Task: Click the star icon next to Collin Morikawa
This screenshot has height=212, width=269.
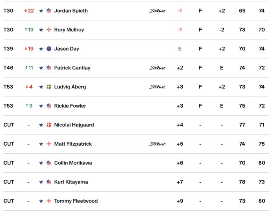Action: (x=41, y=163)
